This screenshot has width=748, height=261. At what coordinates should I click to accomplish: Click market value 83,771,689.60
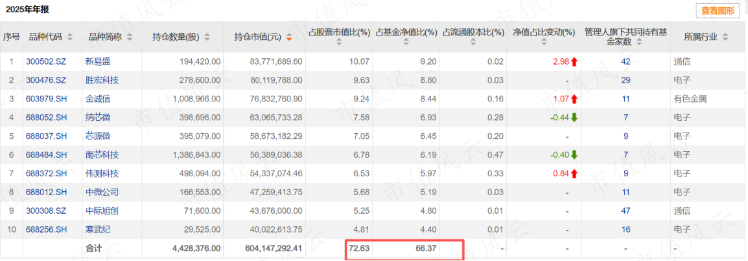tap(275, 61)
